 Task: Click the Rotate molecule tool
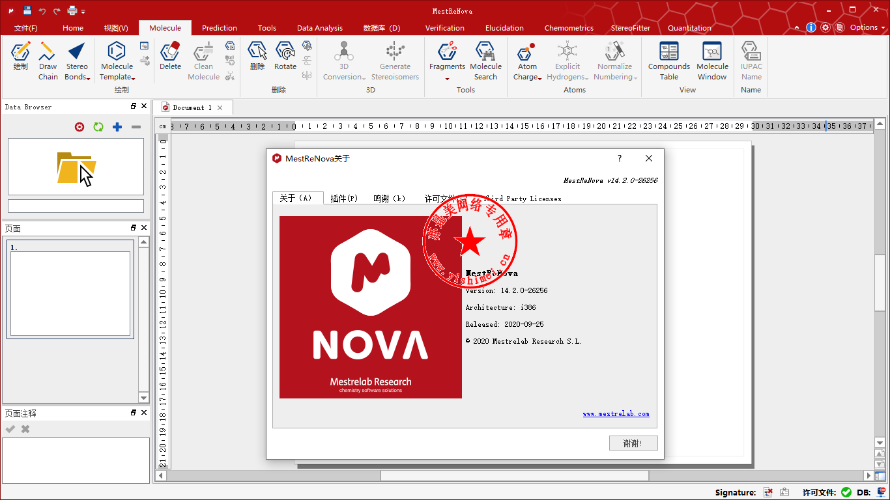[285, 56]
